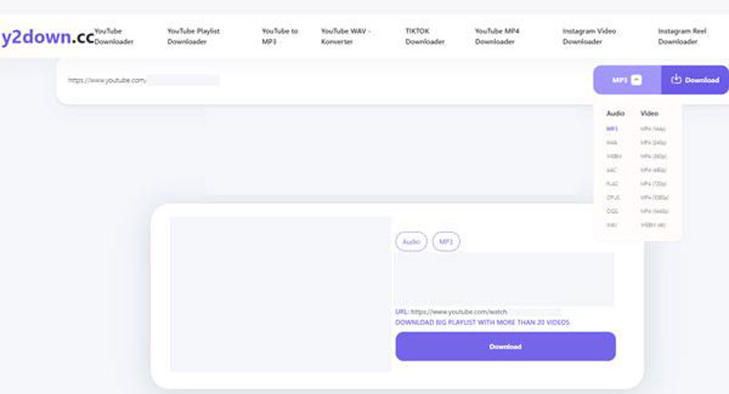Click the Audio tag pill
Viewport: 729px width, 394px height.
(411, 242)
